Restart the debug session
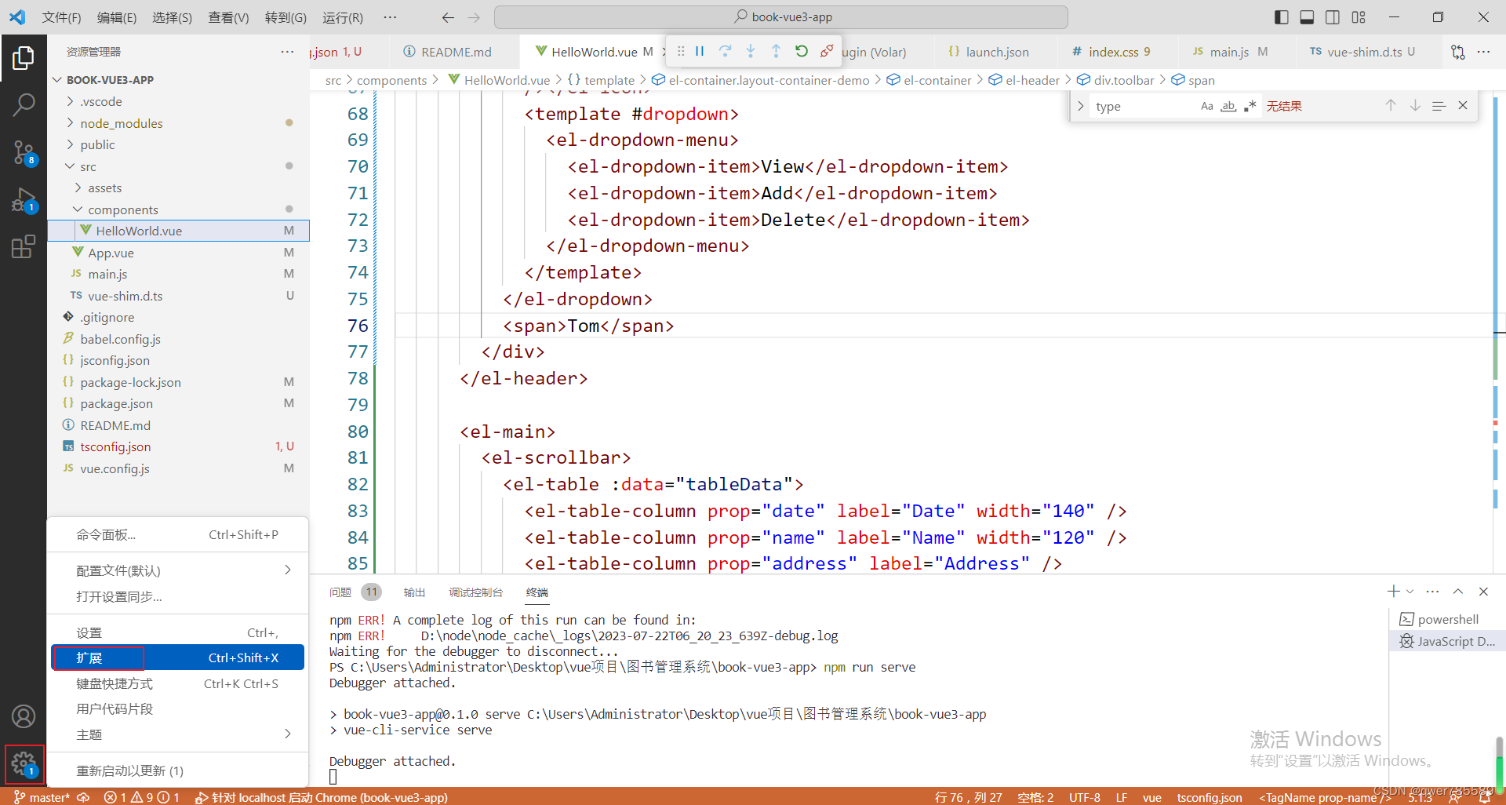Image resolution: width=1506 pixels, height=805 pixels. (801, 50)
